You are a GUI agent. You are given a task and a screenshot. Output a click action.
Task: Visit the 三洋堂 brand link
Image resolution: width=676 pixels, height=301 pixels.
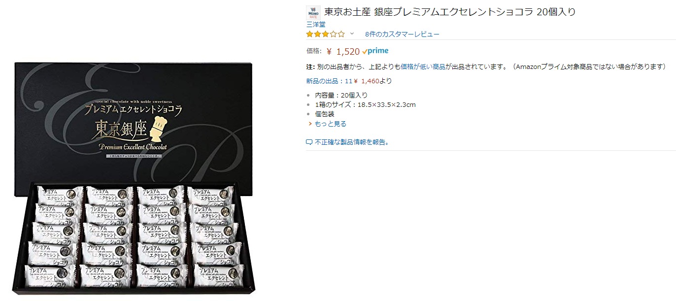pyautogui.click(x=315, y=24)
